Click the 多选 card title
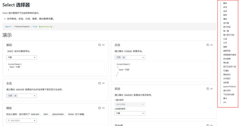The image size is (239, 126). click(x=117, y=45)
